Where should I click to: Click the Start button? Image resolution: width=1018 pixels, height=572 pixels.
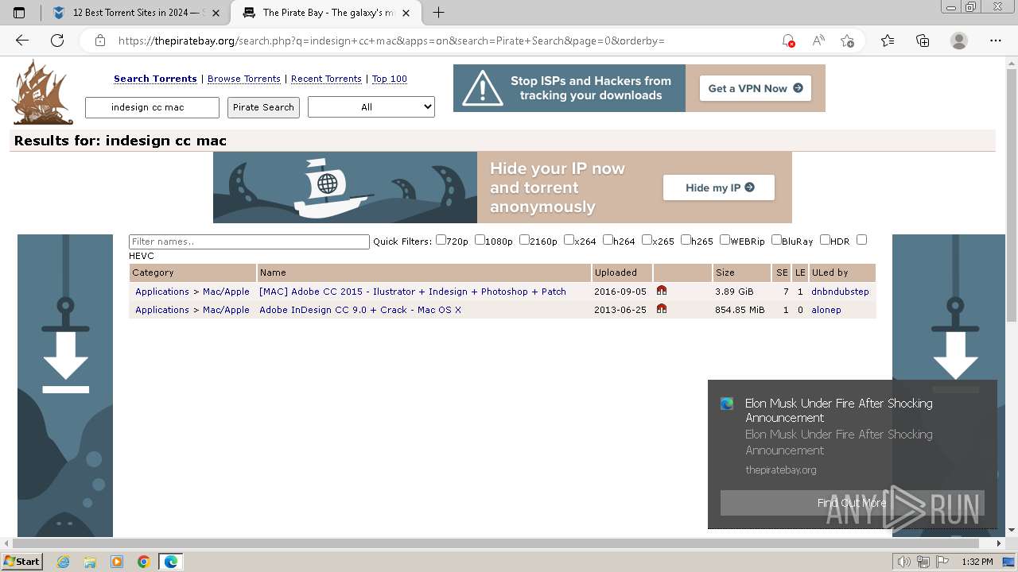point(22,562)
